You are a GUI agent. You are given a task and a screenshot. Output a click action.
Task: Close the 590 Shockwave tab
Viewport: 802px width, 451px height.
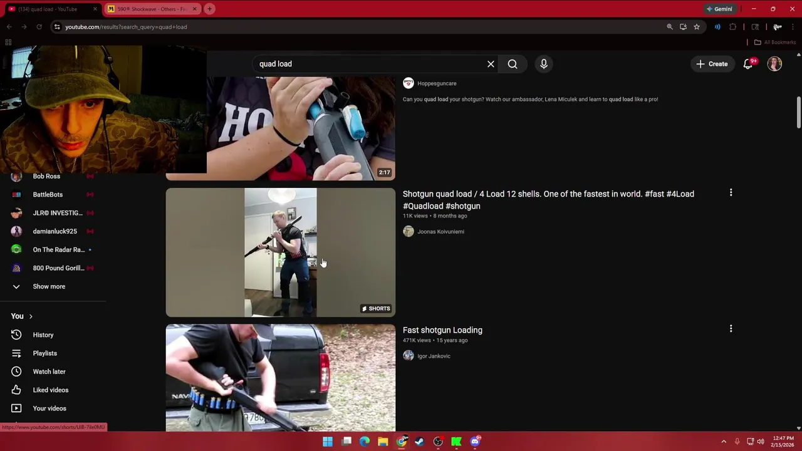(194, 9)
